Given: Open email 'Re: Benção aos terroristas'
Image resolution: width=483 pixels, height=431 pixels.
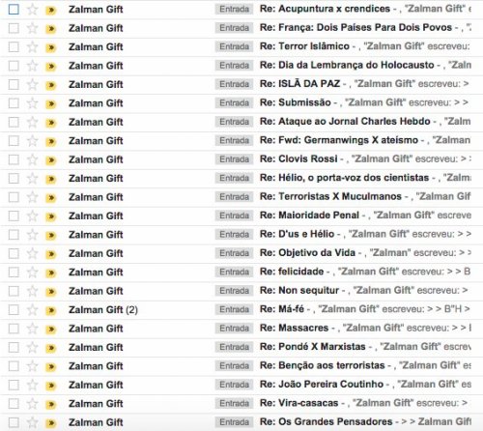Looking at the screenshot, I should [x=323, y=365].
